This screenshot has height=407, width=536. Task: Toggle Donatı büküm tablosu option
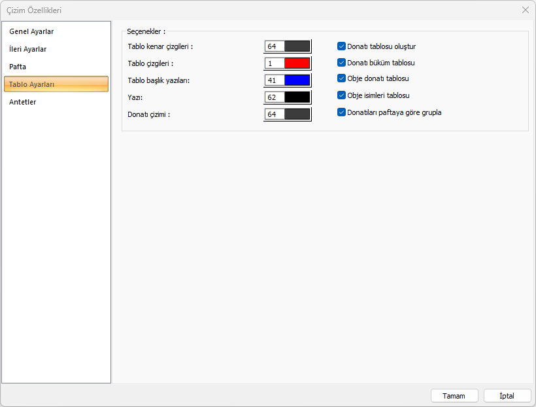point(341,63)
